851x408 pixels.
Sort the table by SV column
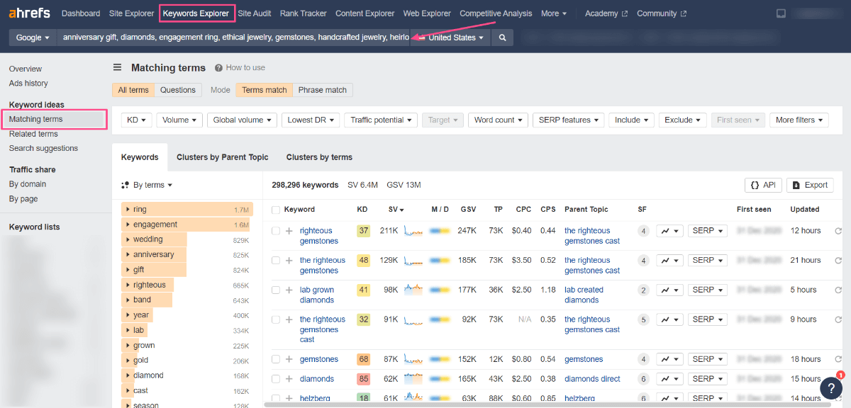pos(396,210)
